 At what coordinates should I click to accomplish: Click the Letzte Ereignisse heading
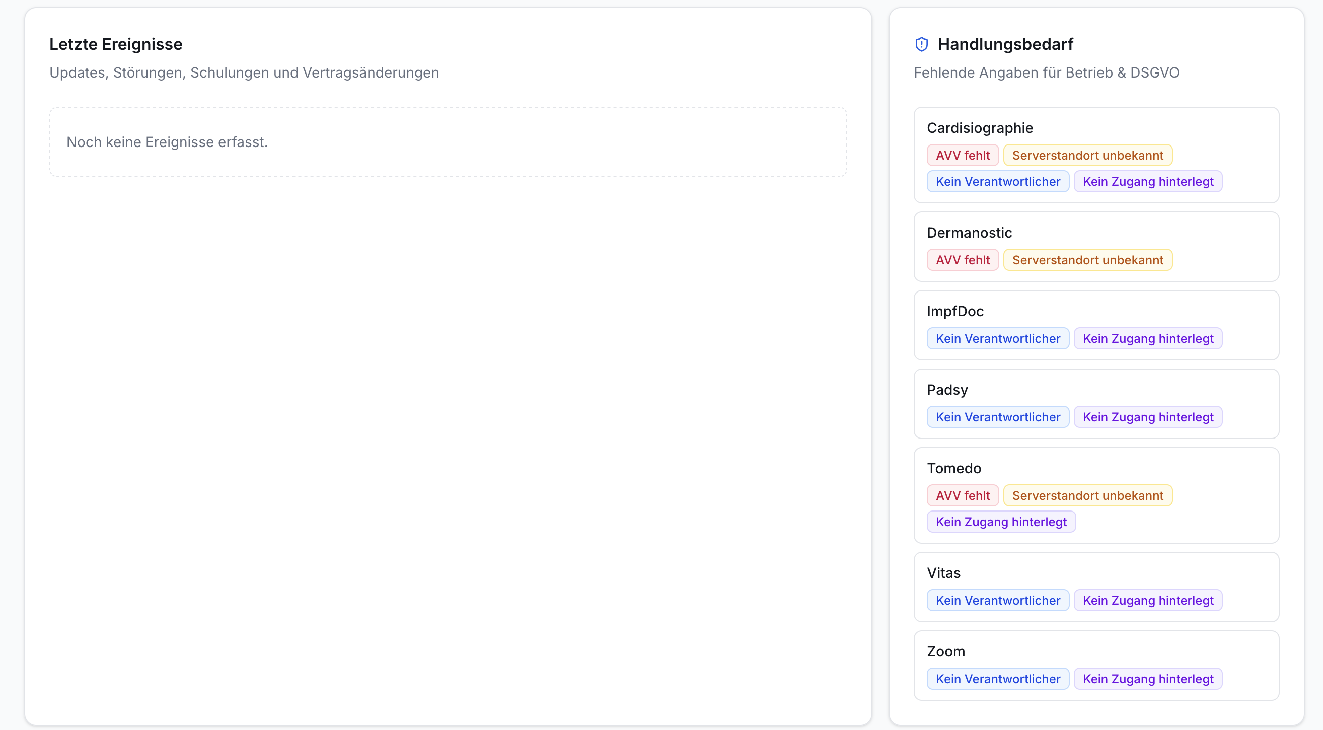[116, 44]
